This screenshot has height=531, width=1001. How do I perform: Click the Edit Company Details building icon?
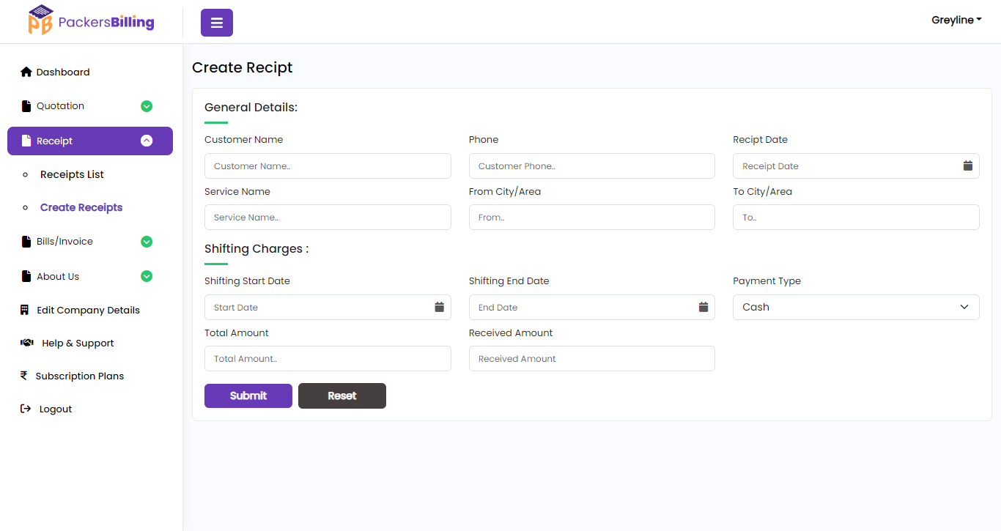pyautogui.click(x=24, y=310)
